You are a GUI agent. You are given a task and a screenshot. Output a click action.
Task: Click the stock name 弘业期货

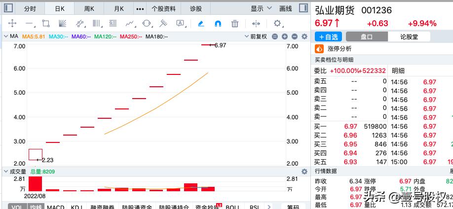point(336,10)
